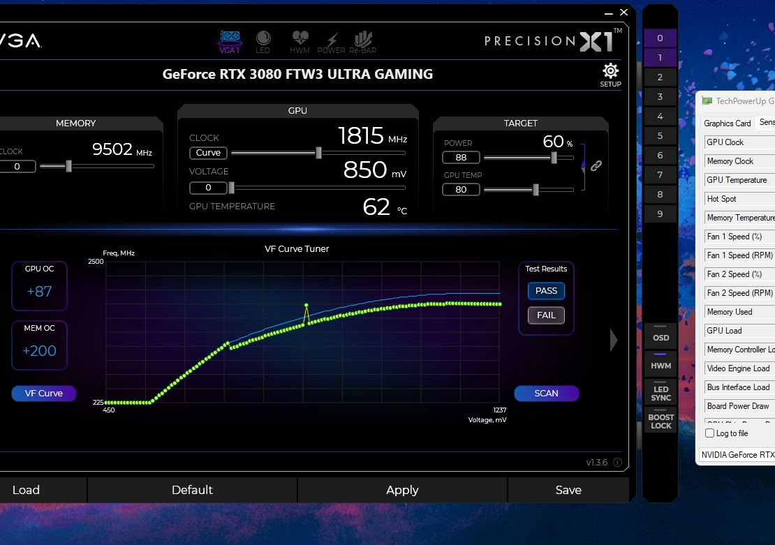Screen dimensions: 775x545
Task: Adjust the voltage slider handle
Action: (x=231, y=188)
